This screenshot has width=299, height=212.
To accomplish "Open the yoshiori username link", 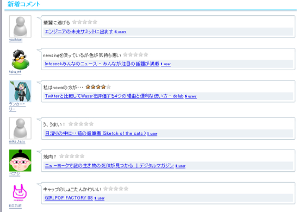I will [x=16, y=40].
